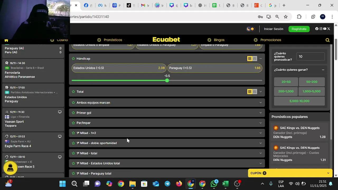This screenshot has width=338, height=190.
Task: Open Telegram from the taskbar
Action: click(167, 184)
